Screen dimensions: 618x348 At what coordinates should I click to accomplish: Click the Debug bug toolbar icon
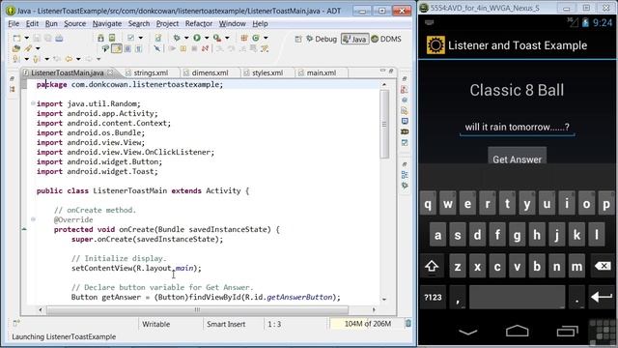[x=177, y=39]
